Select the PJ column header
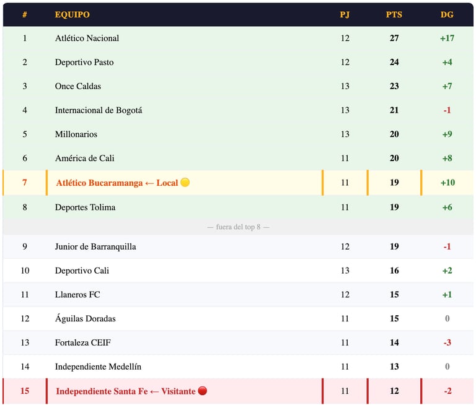The width and height of the screenshot is (476, 405). pyautogui.click(x=345, y=14)
